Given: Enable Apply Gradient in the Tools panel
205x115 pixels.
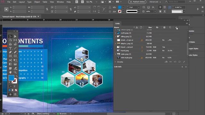Looking at the screenshot, I should coord(13,90).
